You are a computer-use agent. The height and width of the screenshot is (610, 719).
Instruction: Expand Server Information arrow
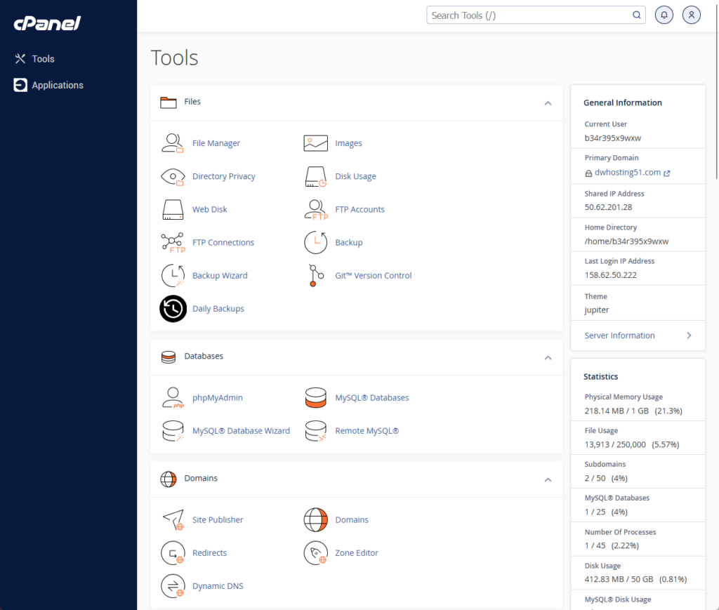689,336
